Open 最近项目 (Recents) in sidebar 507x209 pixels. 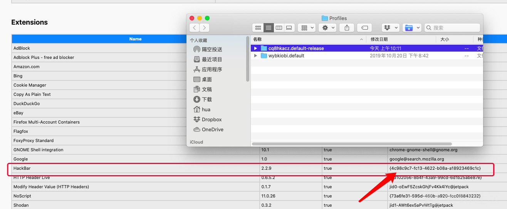[x=212, y=59]
